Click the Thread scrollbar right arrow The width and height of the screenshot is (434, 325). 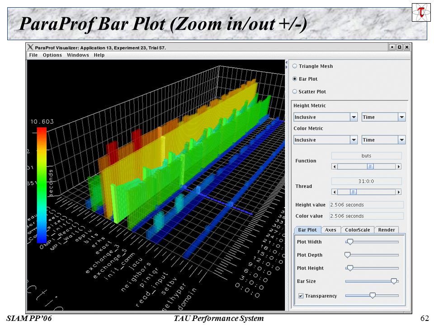399,192
